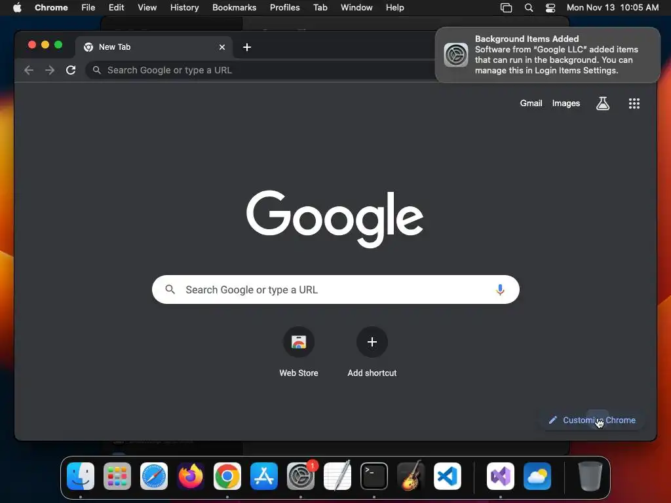Open Spotlight search in menu bar
Screen dimensions: 671x503
pyautogui.click(x=529, y=8)
